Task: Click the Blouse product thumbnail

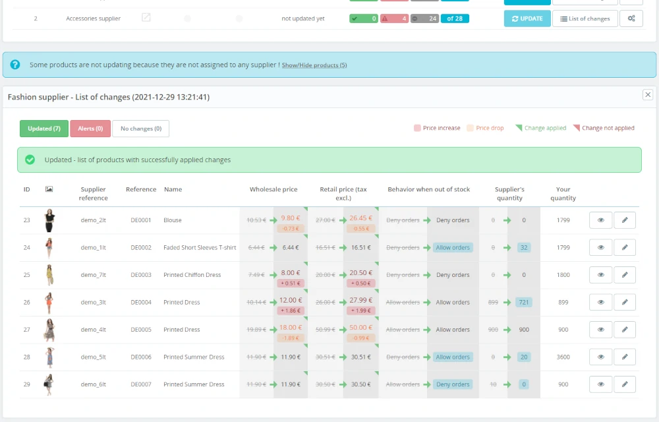Action: (49, 220)
